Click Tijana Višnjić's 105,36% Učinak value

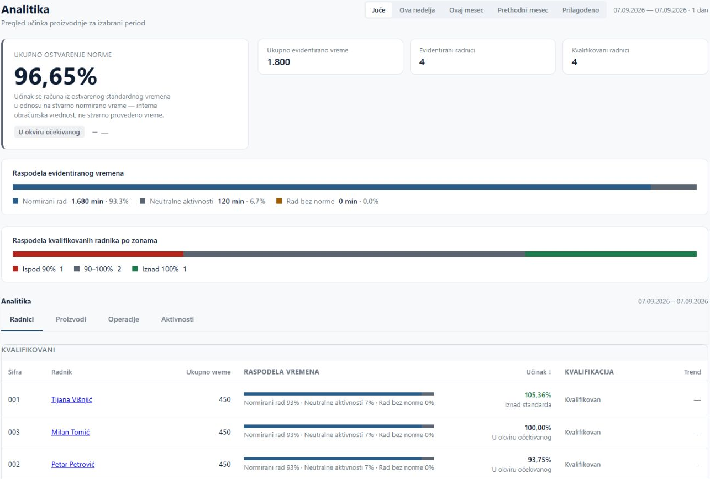tap(538, 395)
